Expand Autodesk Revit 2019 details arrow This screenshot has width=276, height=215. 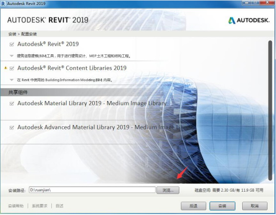(11, 56)
